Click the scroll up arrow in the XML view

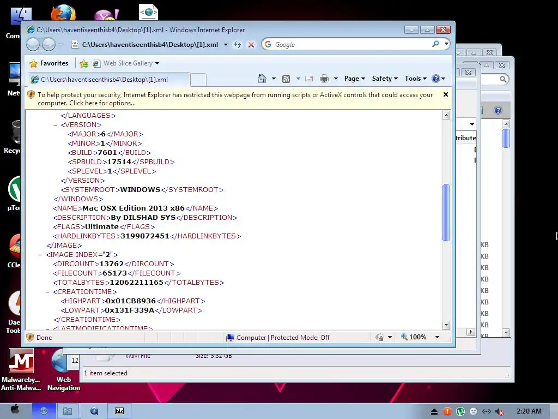pyautogui.click(x=446, y=115)
